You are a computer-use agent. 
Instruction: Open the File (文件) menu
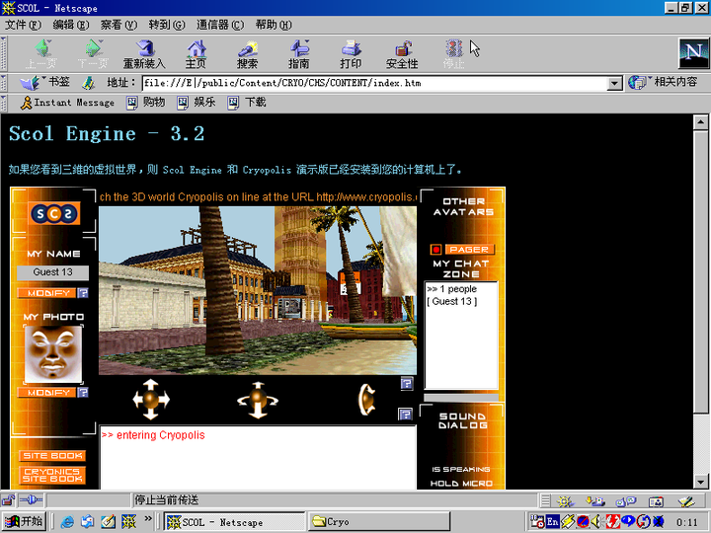point(23,24)
